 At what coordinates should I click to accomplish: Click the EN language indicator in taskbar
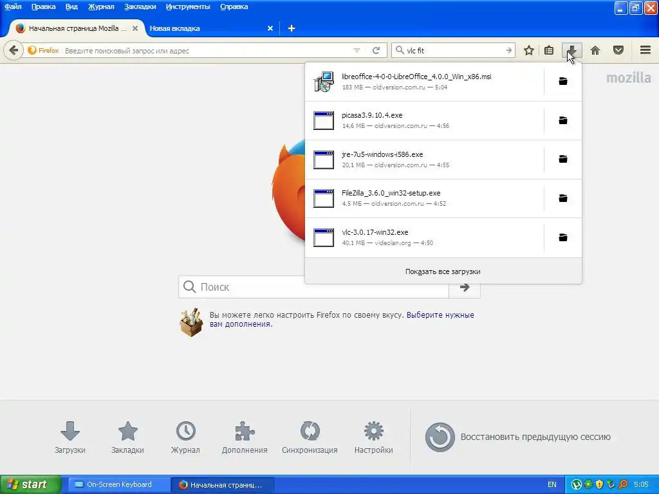click(x=552, y=484)
